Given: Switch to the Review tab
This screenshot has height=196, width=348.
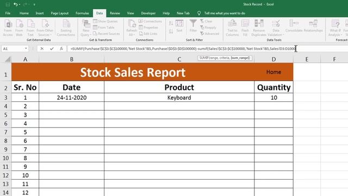Looking at the screenshot, I should point(115,13).
